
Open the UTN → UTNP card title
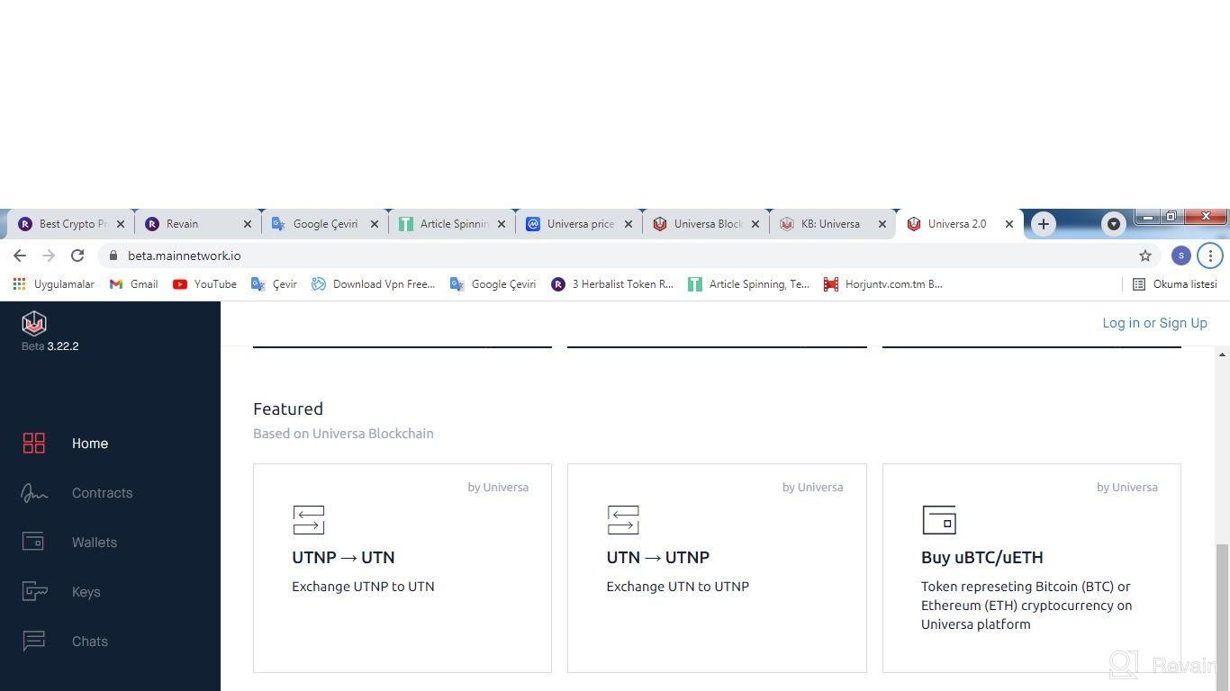pyautogui.click(x=658, y=557)
